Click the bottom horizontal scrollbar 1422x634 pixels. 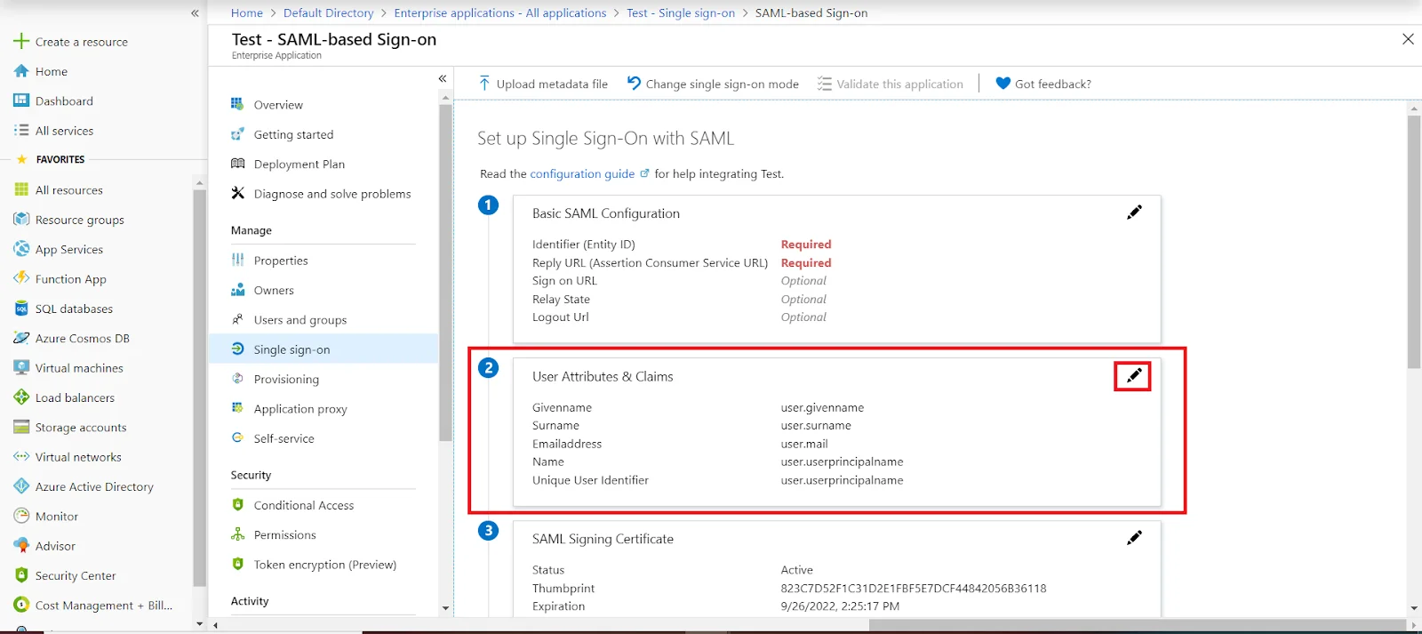point(1138,626)
